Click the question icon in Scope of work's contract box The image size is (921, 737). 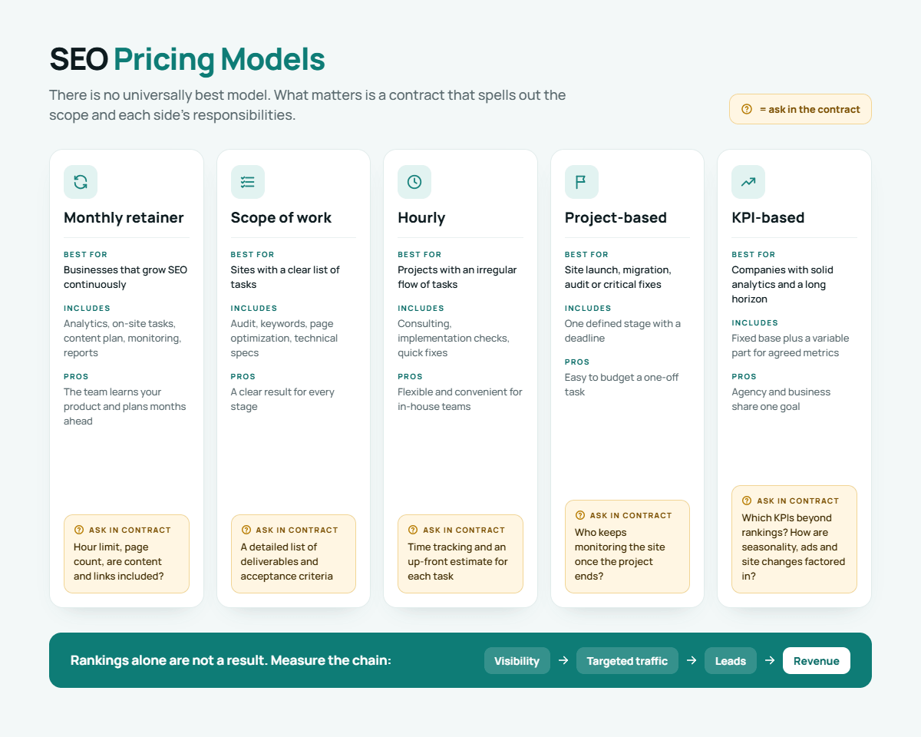tap(246, 530)
